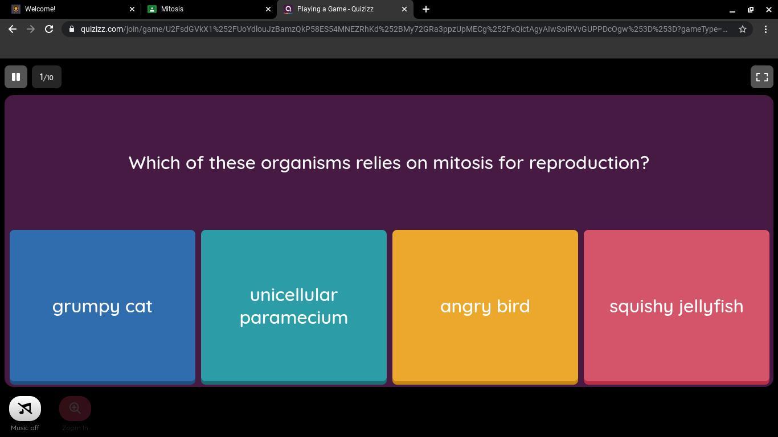
Task: Enter fullscreen mode
Action: [762, 77]
